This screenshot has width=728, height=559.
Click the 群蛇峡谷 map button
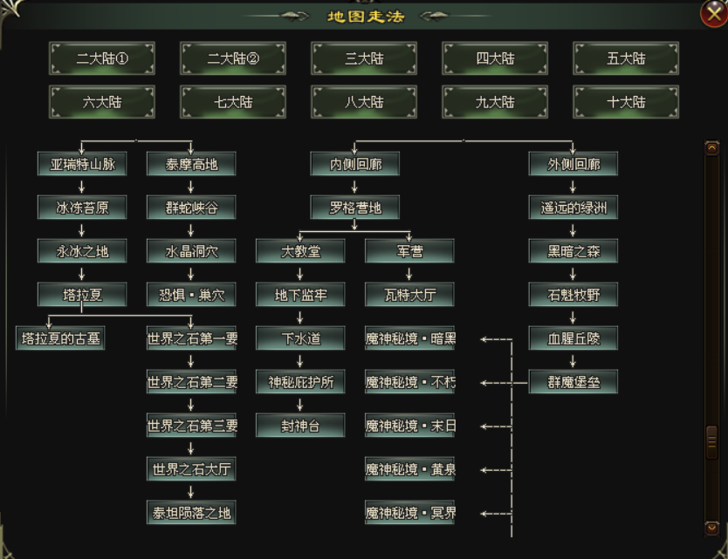click(x=191, y=208)
